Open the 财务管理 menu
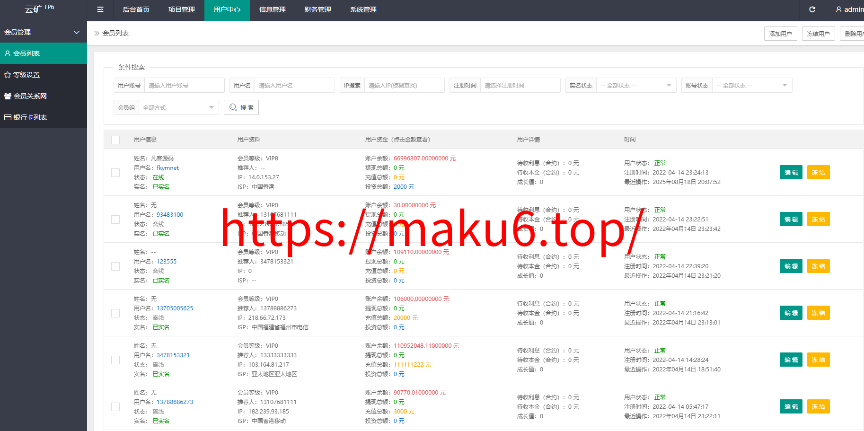 [318, 9]
